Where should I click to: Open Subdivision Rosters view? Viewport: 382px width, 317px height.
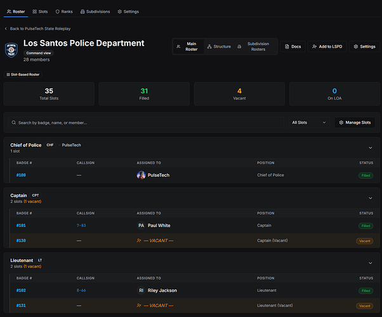[x=255, y=46]
